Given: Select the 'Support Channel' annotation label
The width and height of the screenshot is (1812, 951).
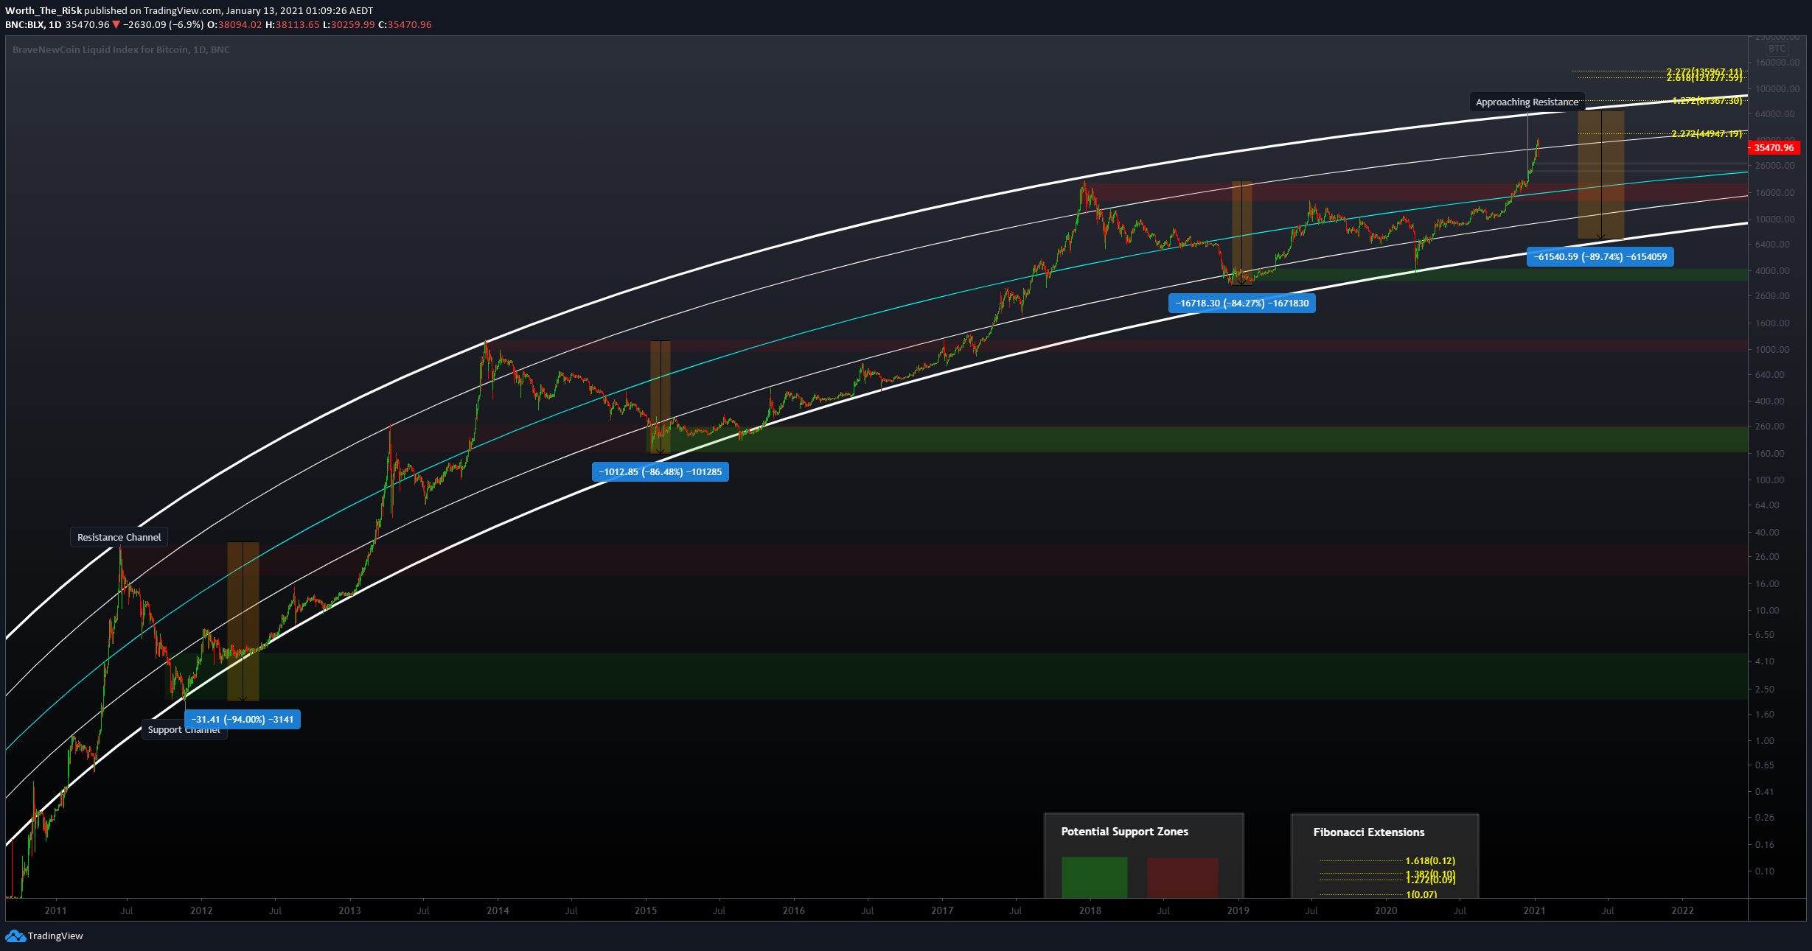Looking at the screenshot, I should (x=184, y=730).
